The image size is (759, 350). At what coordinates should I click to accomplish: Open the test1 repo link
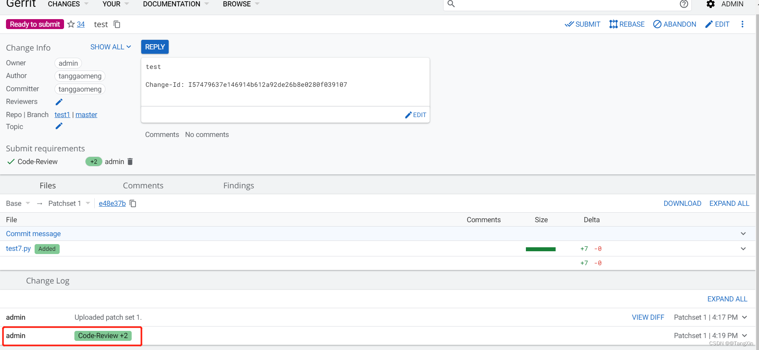(x=62, y=115)
